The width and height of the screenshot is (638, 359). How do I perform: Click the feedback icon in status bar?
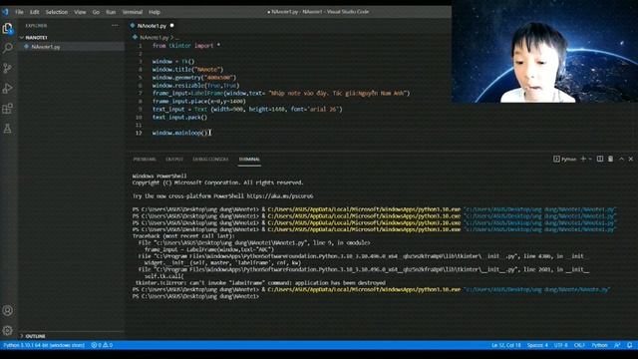pyautogui.click(x=617, y=345)
